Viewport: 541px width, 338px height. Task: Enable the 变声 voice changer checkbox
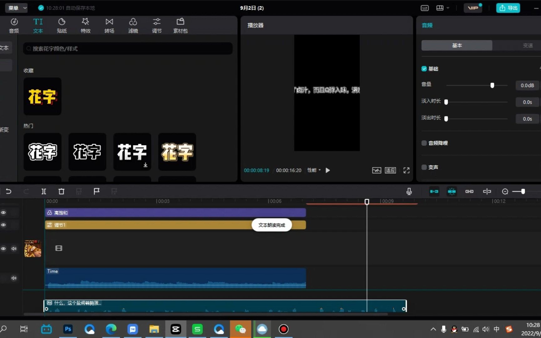point(424,167)
